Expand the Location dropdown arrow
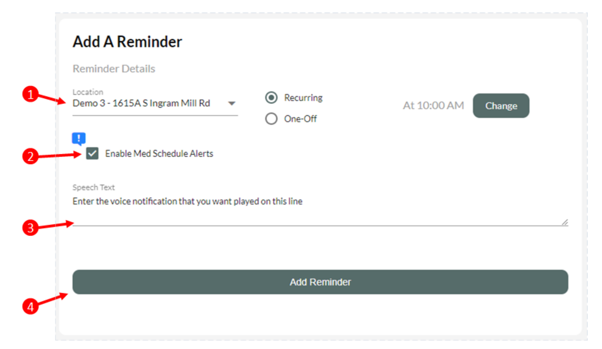 pyautogui.click(x=232, y=103)
